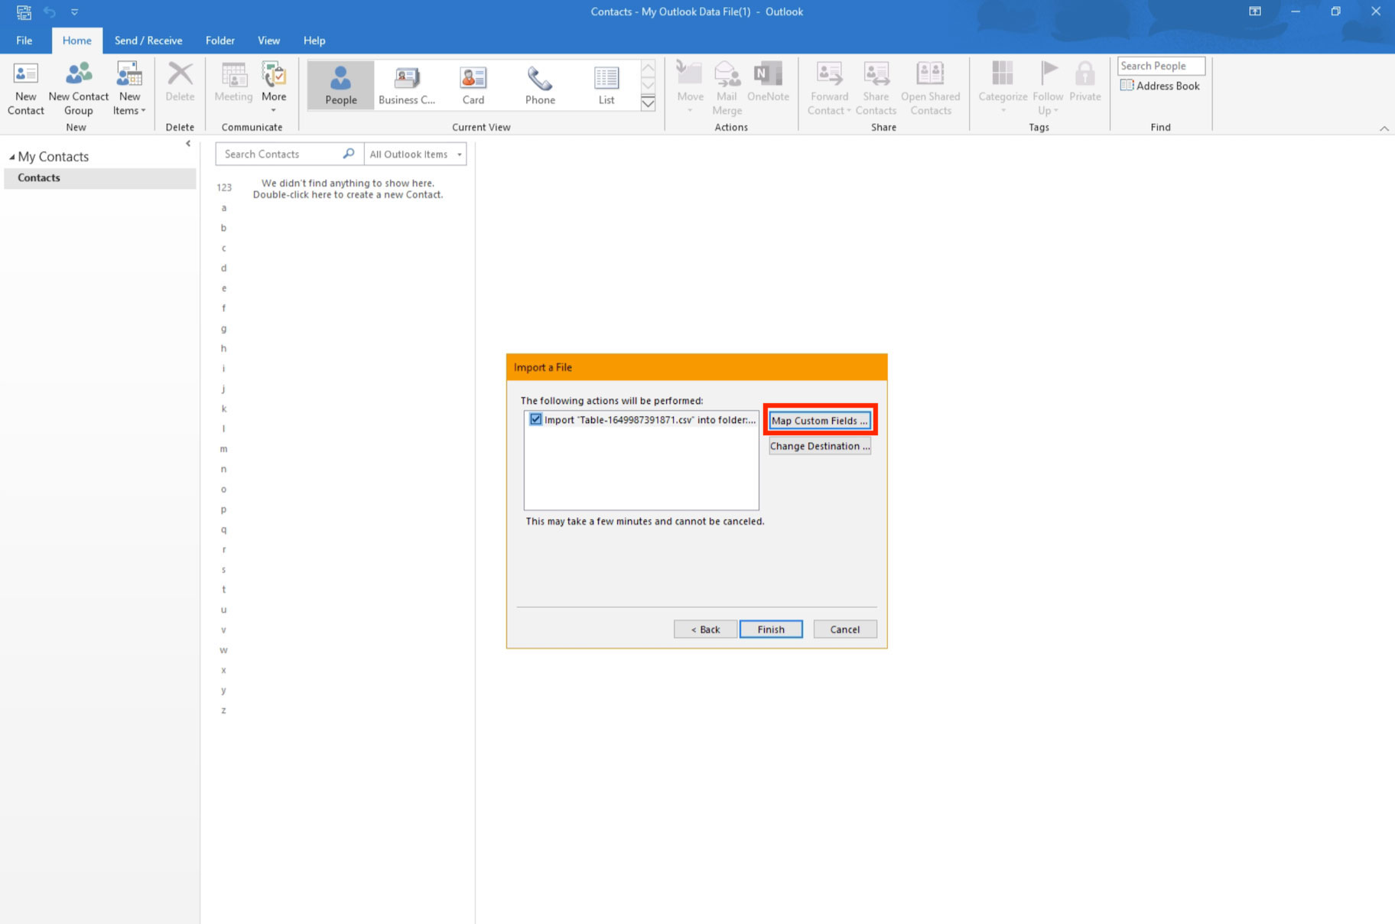The height and width of the screenshot is (924, 1395).
Task: Expand the Current View gallery
Action: pyautogui.click(x=648, y=104)
